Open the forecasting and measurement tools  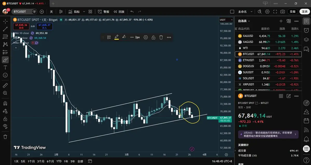point(5,52)
